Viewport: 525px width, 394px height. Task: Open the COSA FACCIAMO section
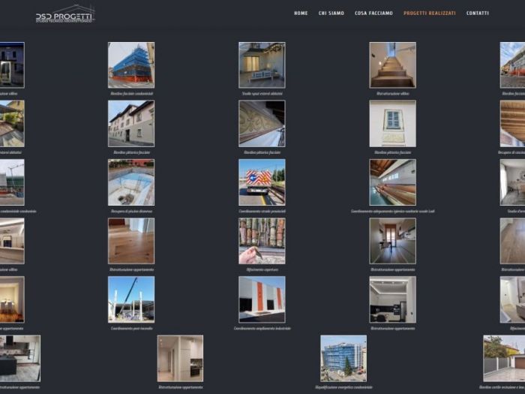pyautogui.click(x=373, y=13)
